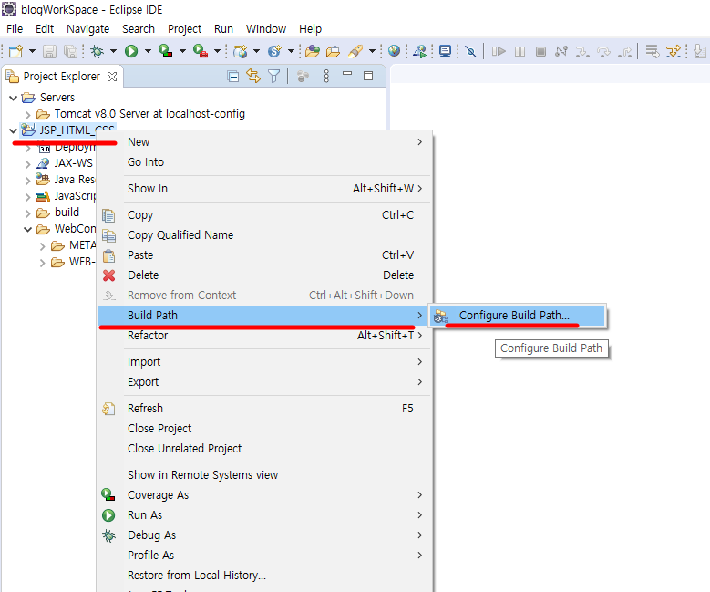This screenshot has width=710, height=592.
Task: Open the Navigate menu
Action: (87, 29)
